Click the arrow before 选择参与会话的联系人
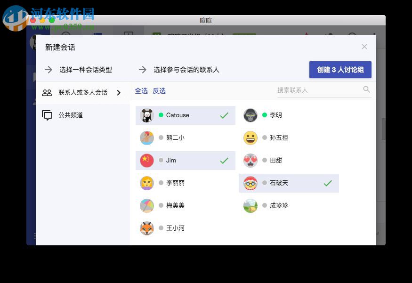The height and width of the screenshot is (283, 412). 143,69
